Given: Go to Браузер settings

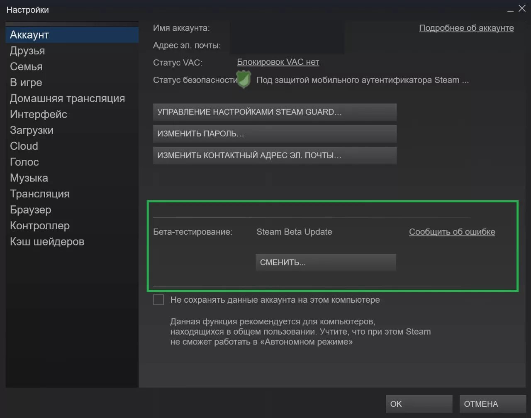Looking at the screenshot, I should 31,210.
